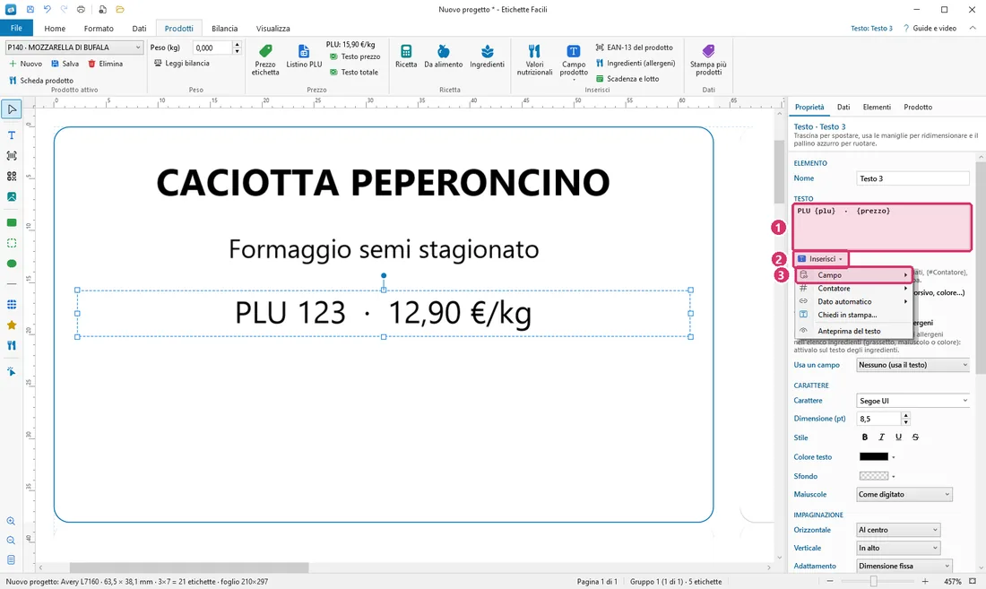Select the image tool in left toolbar
This screenshot has height=589, width=986.
[x=12, y=196]
